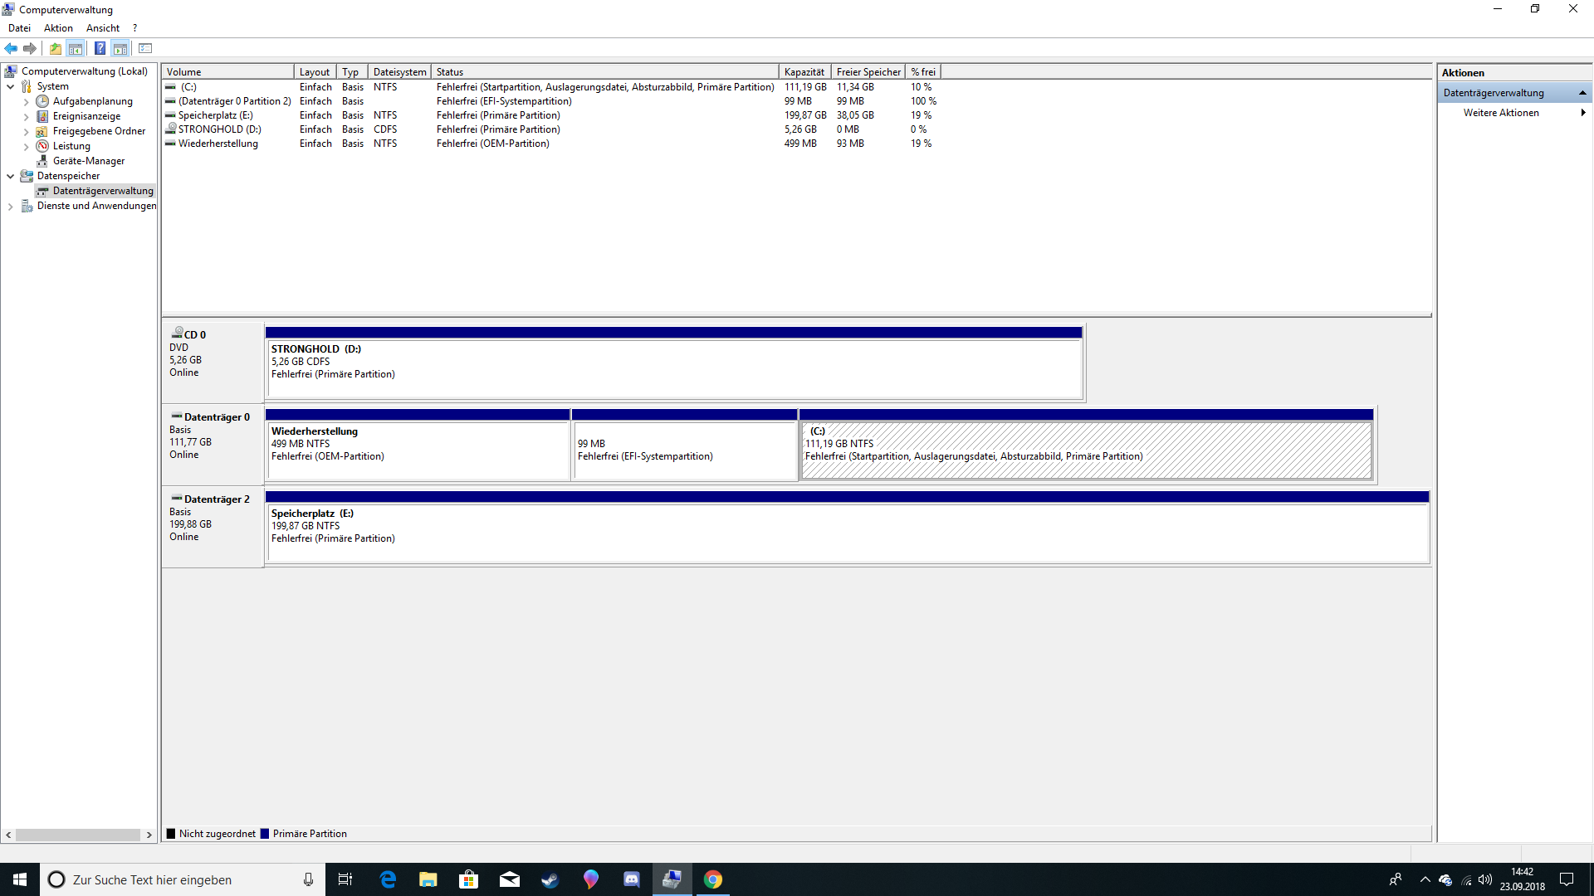This screenshot has height=896, width=1594.
Task: Collapse the Datenspeicher tree node
Action: [10, 176]
